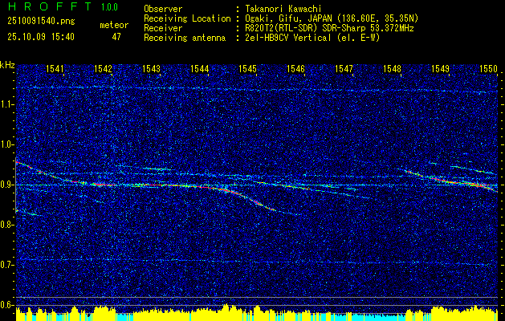This screenshot has height=321, width=505.
Task: Click the 1550 time axis marker
Action: [489, 68]
